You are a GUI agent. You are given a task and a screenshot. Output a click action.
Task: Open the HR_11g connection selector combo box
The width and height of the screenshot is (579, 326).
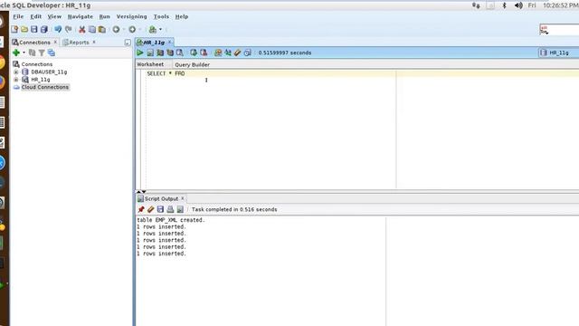click(x=558, y=53)
